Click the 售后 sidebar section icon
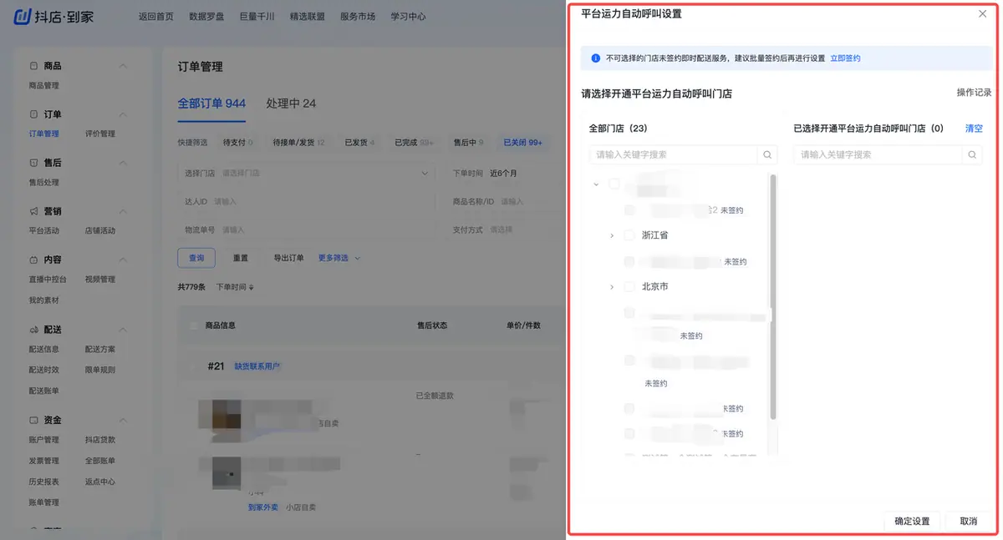Viewport: 1003px width, 540px height. coord(33,163)
